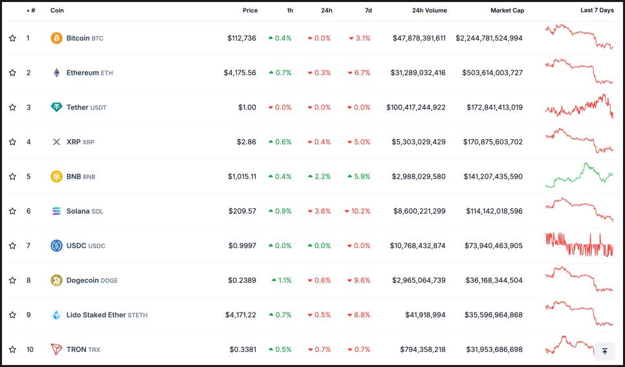Star the Dogecoin row
Image resolution: width=625 pixels, height=367 pixels.
point(12,280)
